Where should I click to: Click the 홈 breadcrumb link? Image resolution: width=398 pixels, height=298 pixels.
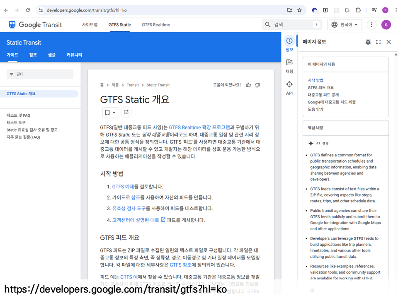(102, 85)
